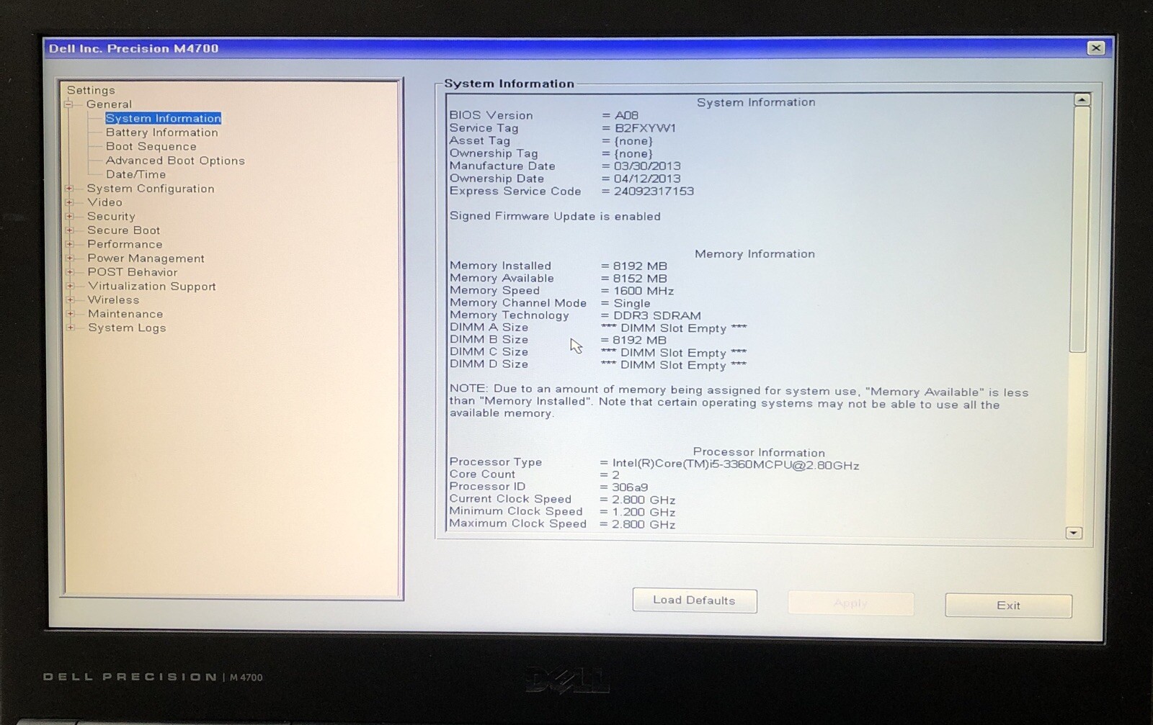Expand the Maintenance node
Screen dimensions: 1153x725
(x=70, y=314)
